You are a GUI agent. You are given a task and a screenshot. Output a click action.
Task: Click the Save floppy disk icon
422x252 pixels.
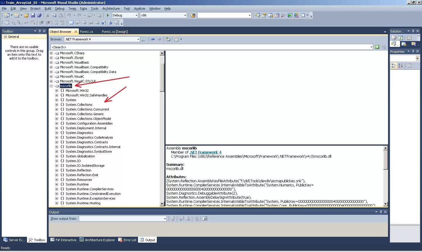coord(33,15)
